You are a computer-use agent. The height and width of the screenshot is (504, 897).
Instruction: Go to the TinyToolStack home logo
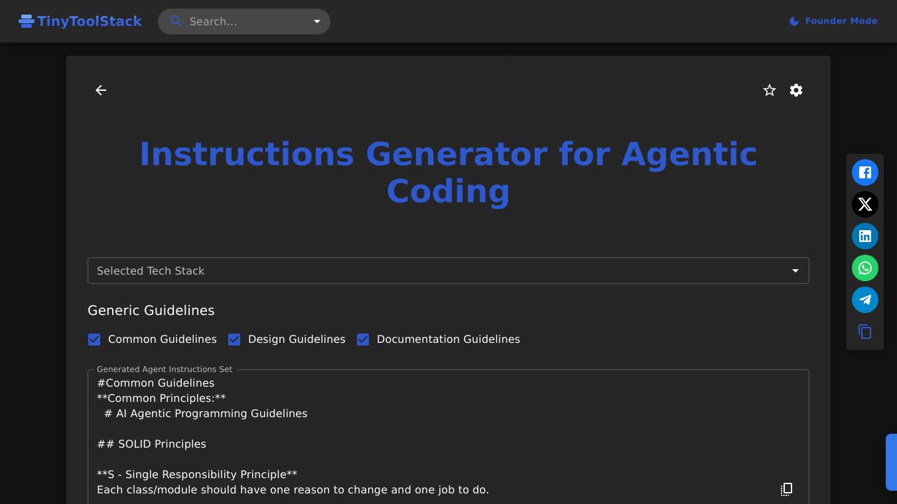[x=80, y=21]
